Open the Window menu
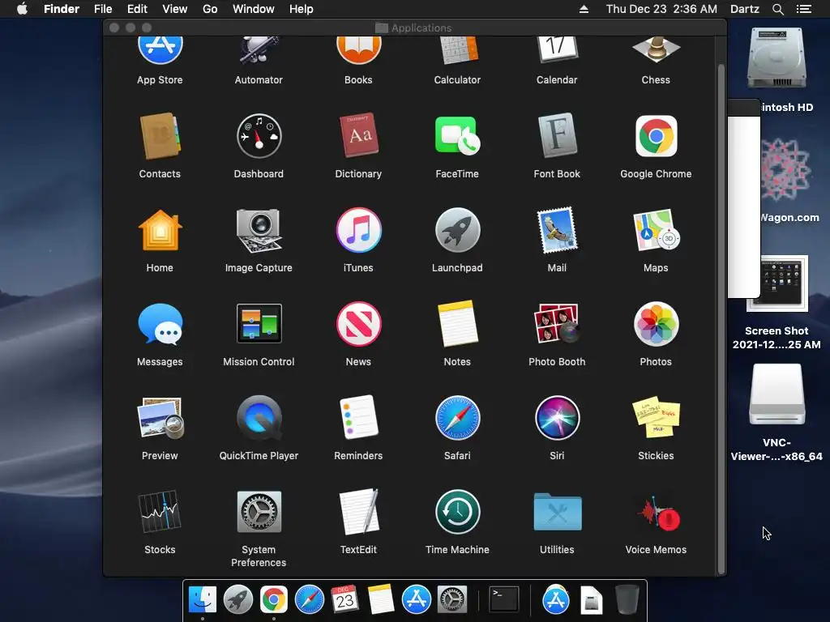 [254, 9]
